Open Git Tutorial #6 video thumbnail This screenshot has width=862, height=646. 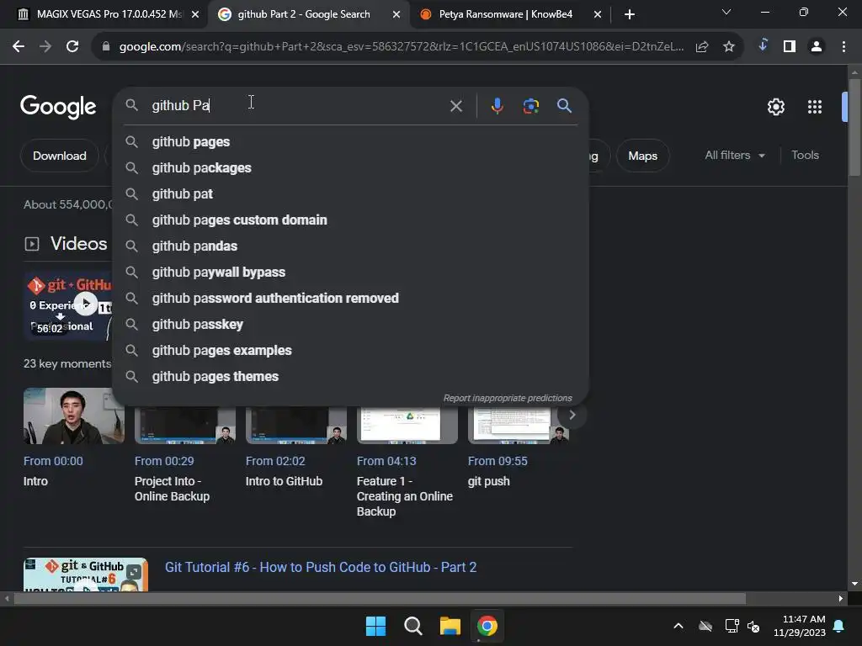pyautogui.click(x=85, y=575)
